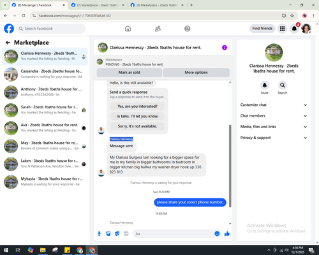This screenshot has height=255, width=319.
Task: Open the account profile picture menu
Action: point(306,29)
